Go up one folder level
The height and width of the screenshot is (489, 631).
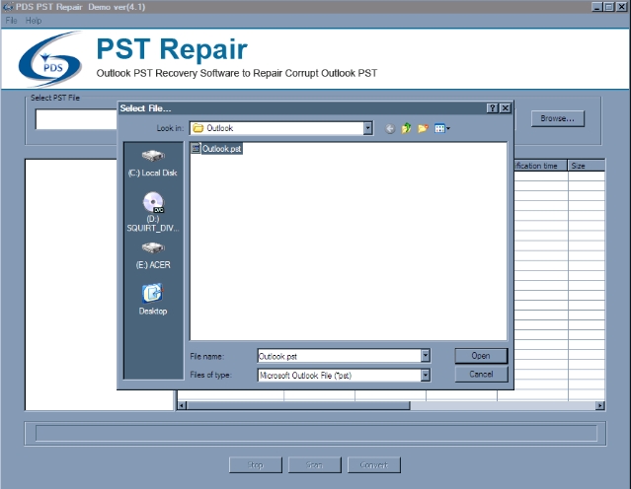click(406, 128)
